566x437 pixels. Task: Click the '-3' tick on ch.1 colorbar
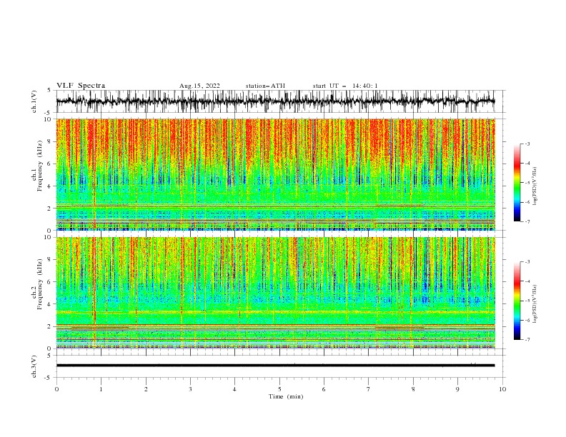(527, 144)
